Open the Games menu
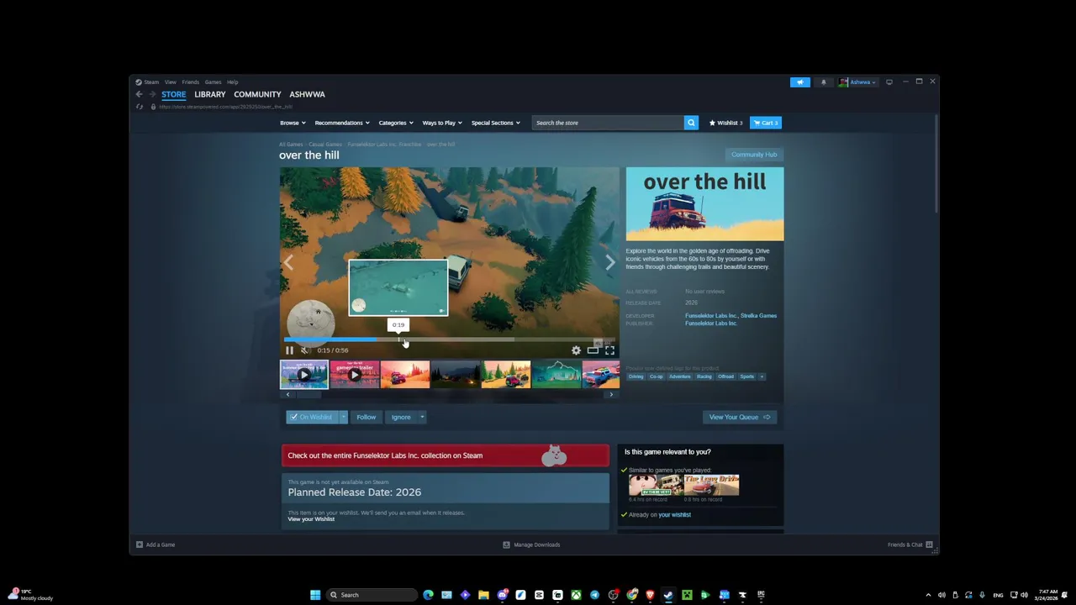This screenshot has height=605, width=1076. click(213, 82)
